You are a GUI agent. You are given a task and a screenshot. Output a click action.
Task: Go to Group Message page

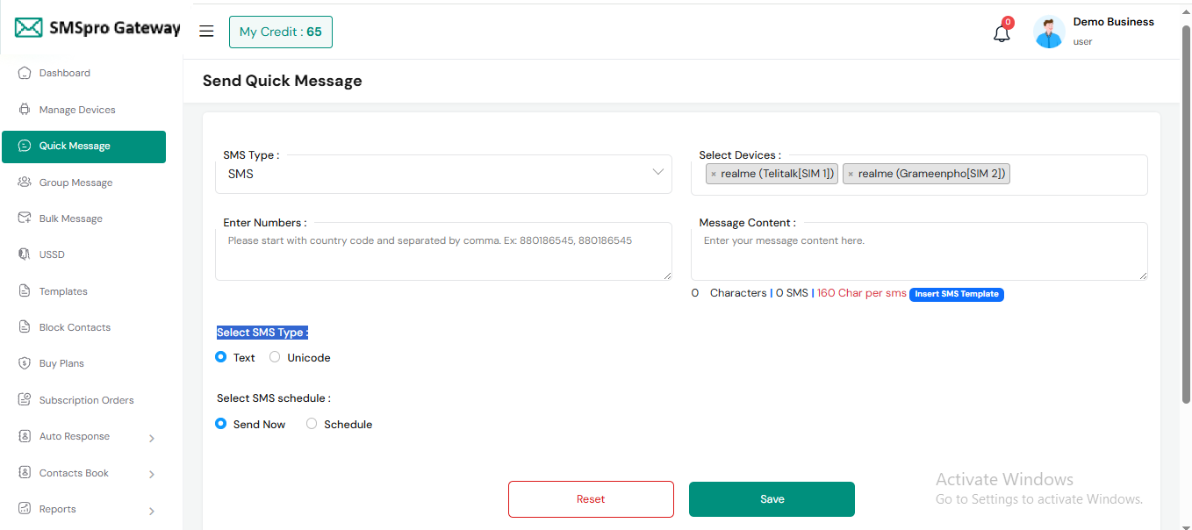pyautogui.click(x=75, y=183)
